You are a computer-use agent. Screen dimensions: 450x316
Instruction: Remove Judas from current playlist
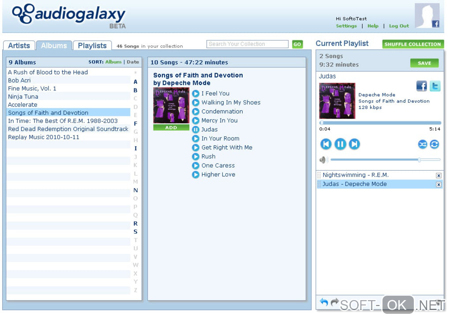439,185
